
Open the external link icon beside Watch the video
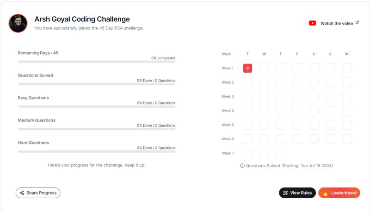(x=357, y=22)
